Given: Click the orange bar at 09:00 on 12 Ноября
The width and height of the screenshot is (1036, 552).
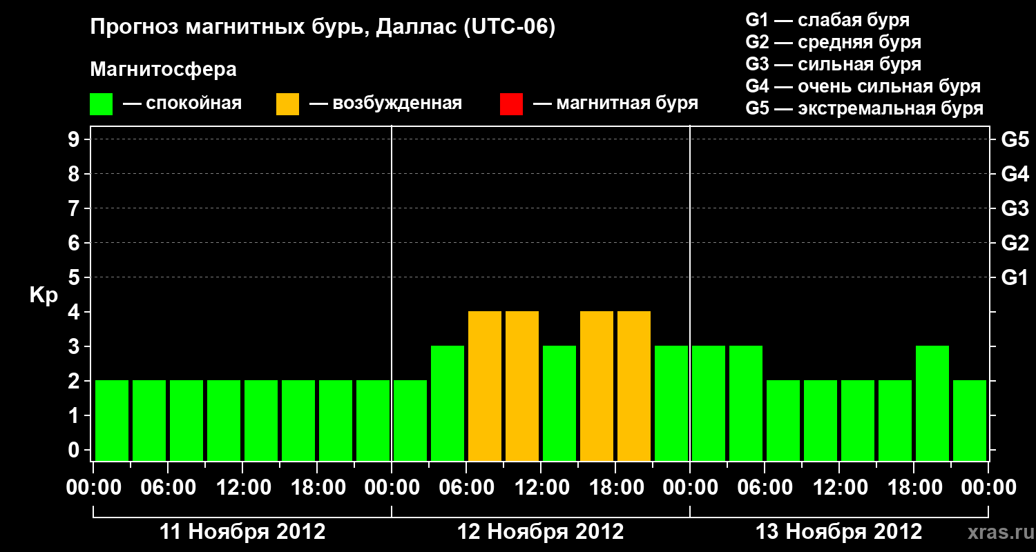Looking at the screenshot, I should click(522, 386).
